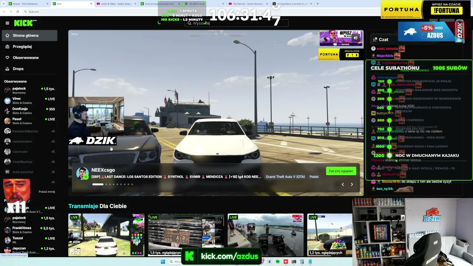473x266 pixels.
Task: Click the Zacznij oglądać button
Action: click(x=341, y=171)
